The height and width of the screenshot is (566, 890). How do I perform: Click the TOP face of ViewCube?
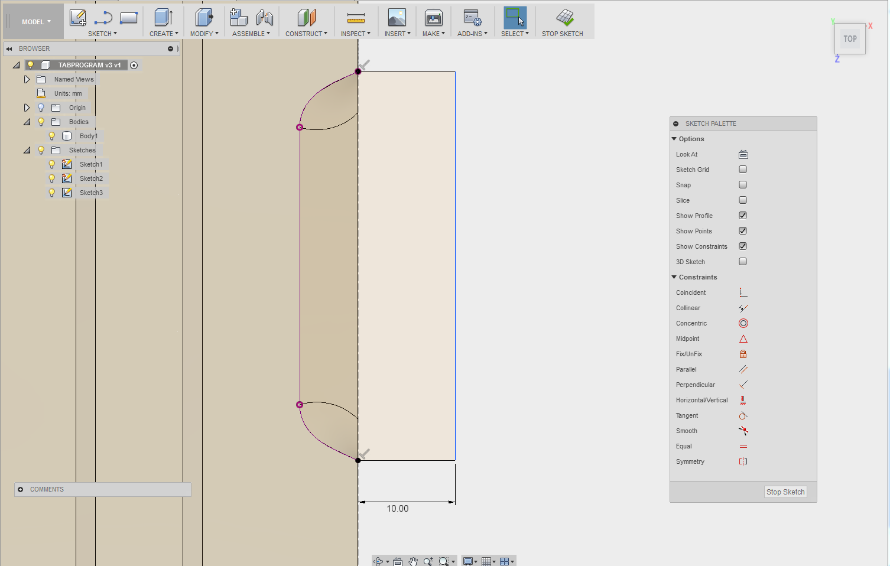[850, 39]
